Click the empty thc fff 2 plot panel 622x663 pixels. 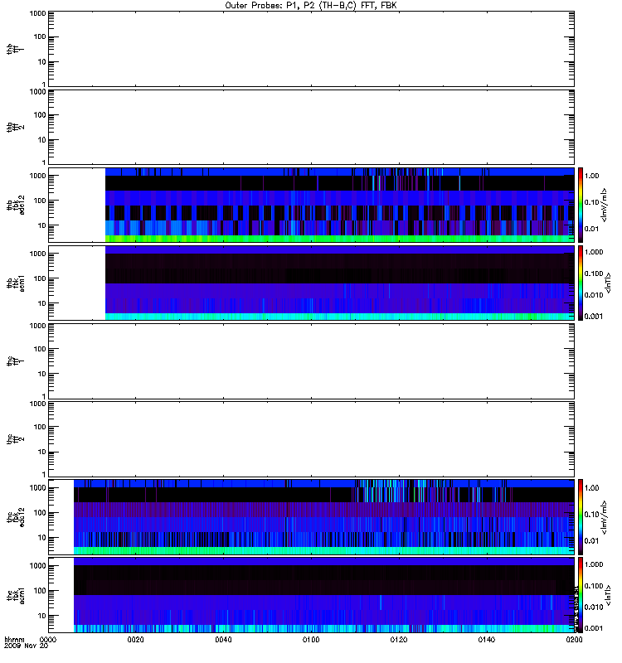(312, 439)
